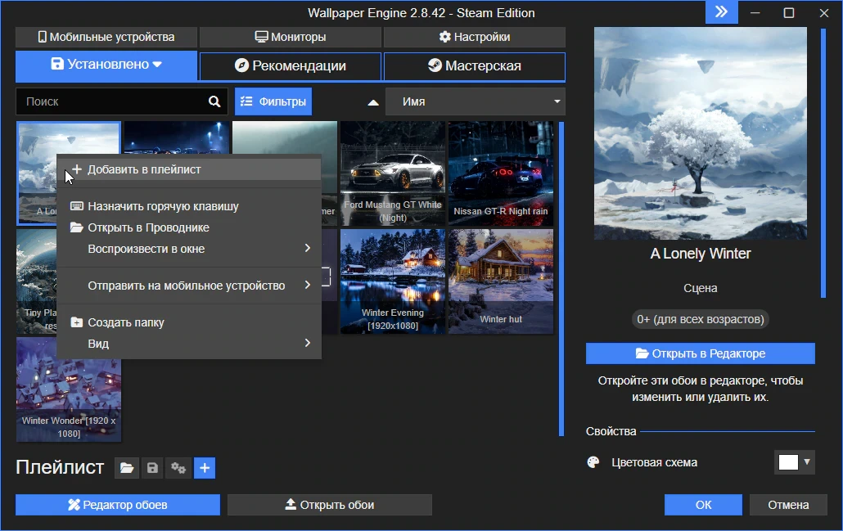Open the Мобильные устройства tab
This screenshot has width=843, height=531.
click(106, 37)
